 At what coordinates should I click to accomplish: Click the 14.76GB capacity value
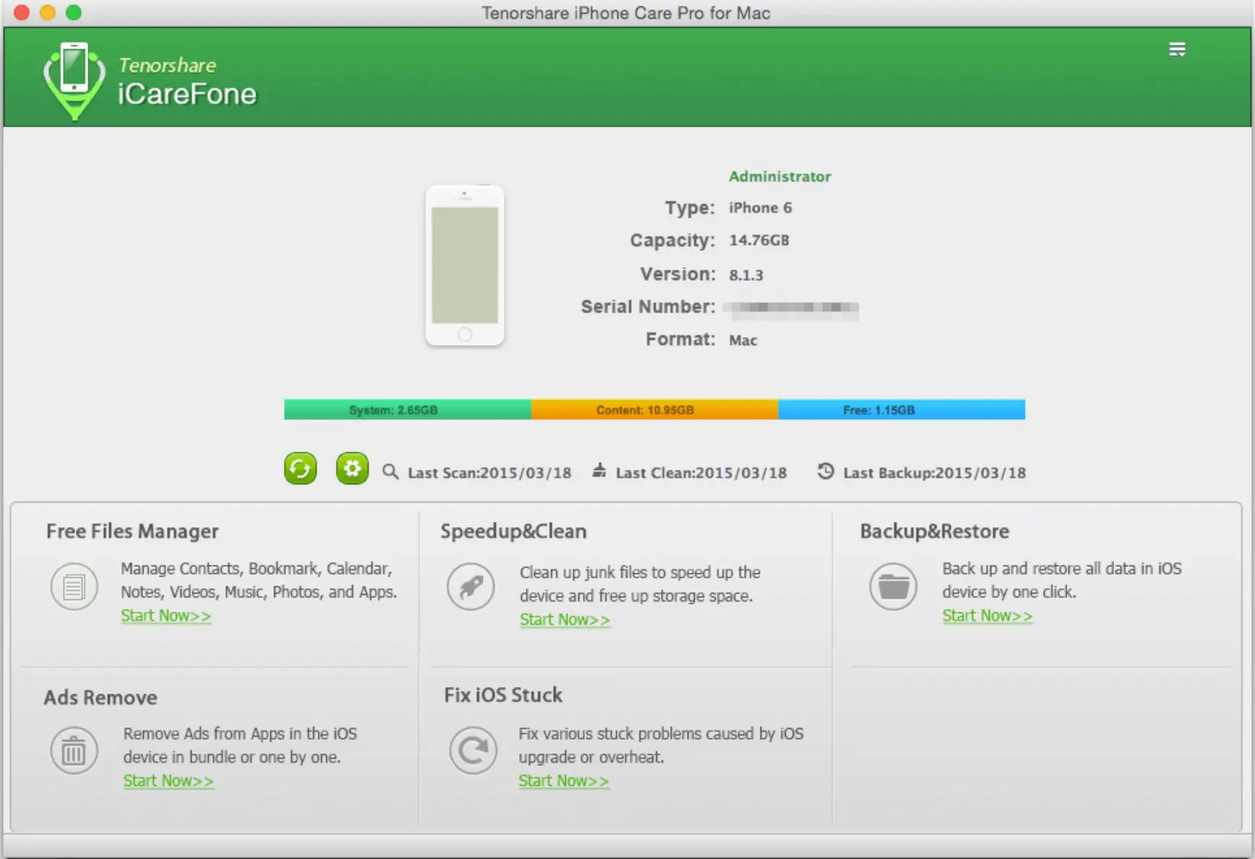click(x=759, y=240)
